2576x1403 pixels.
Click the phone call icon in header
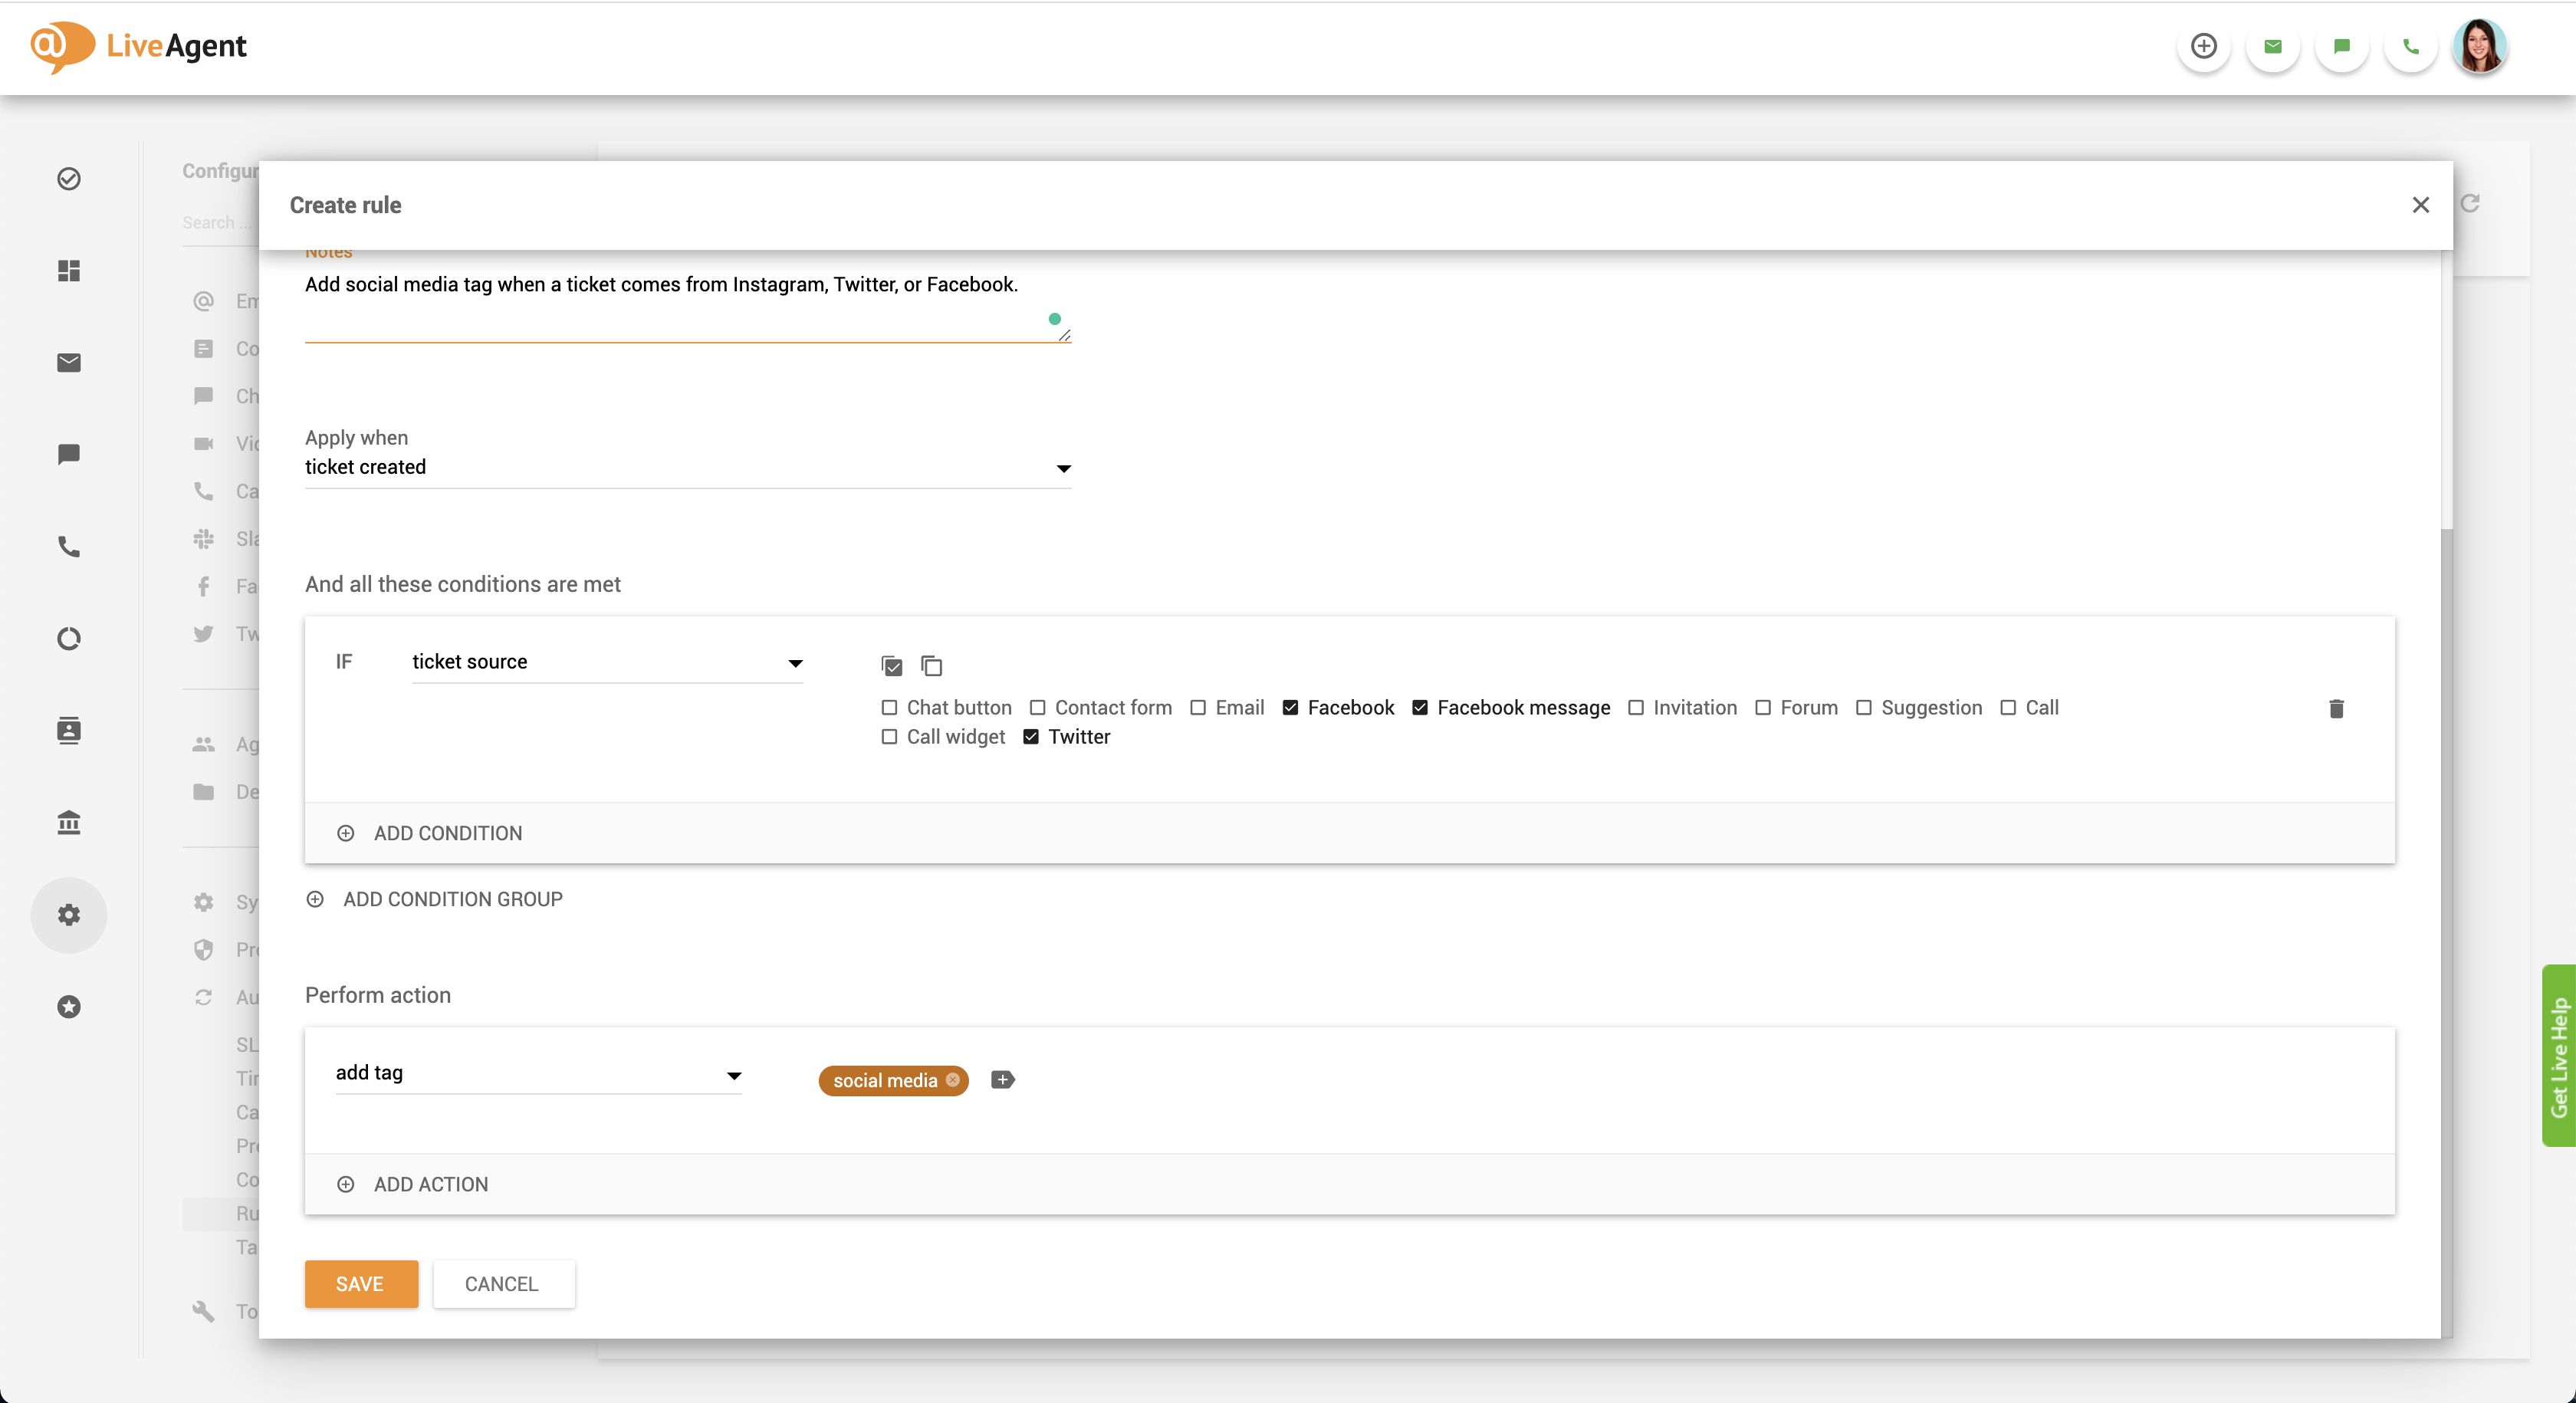tap(2410, 47)
